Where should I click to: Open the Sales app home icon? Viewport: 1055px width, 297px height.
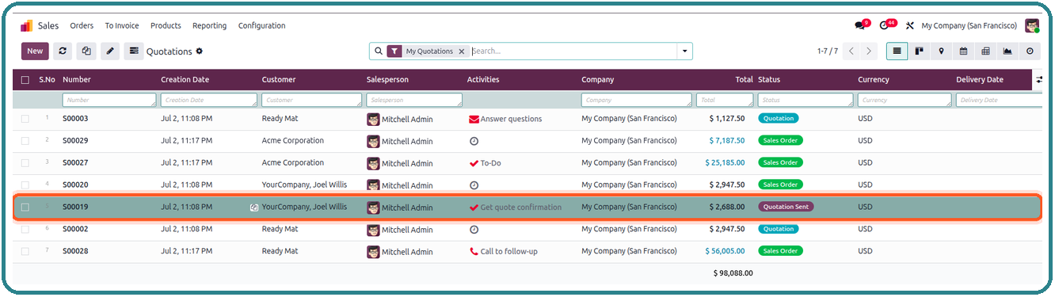point(28,25)
